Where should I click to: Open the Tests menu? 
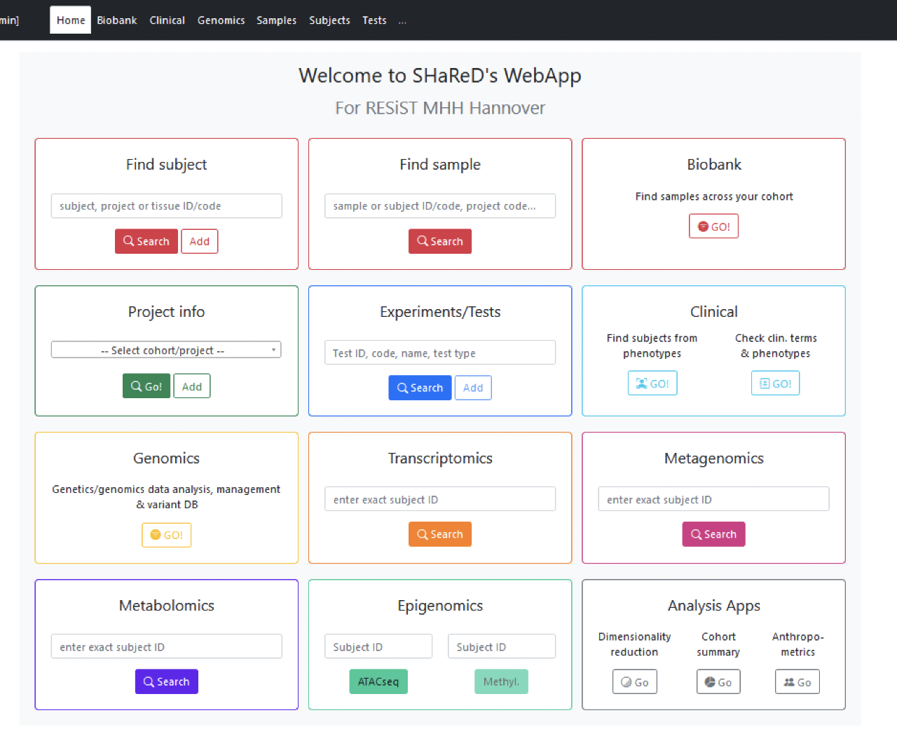[x=374, y=20]
